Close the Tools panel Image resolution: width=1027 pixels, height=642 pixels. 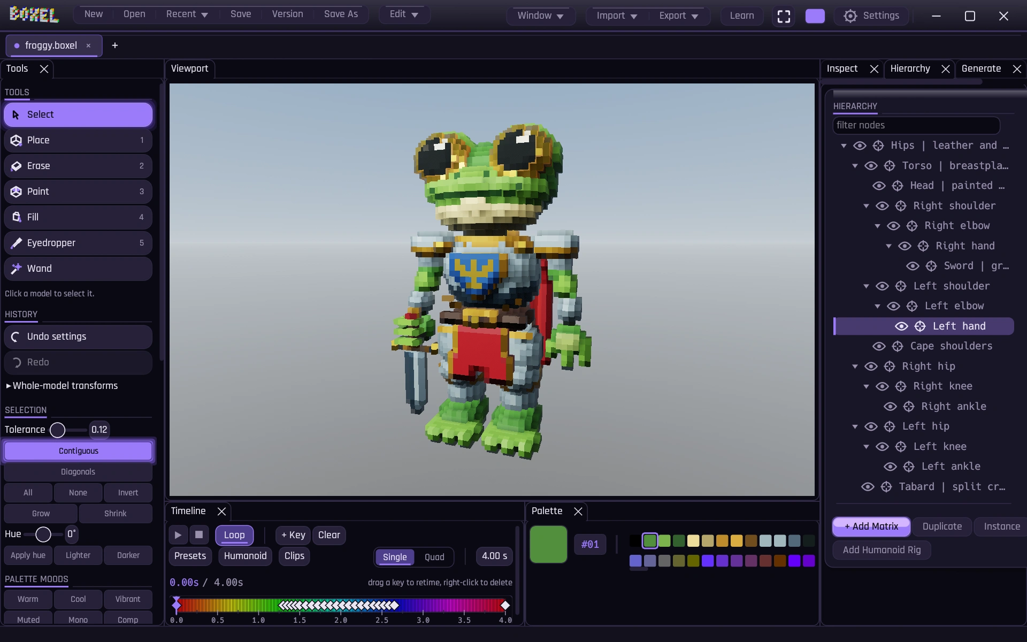pos(44,69)
